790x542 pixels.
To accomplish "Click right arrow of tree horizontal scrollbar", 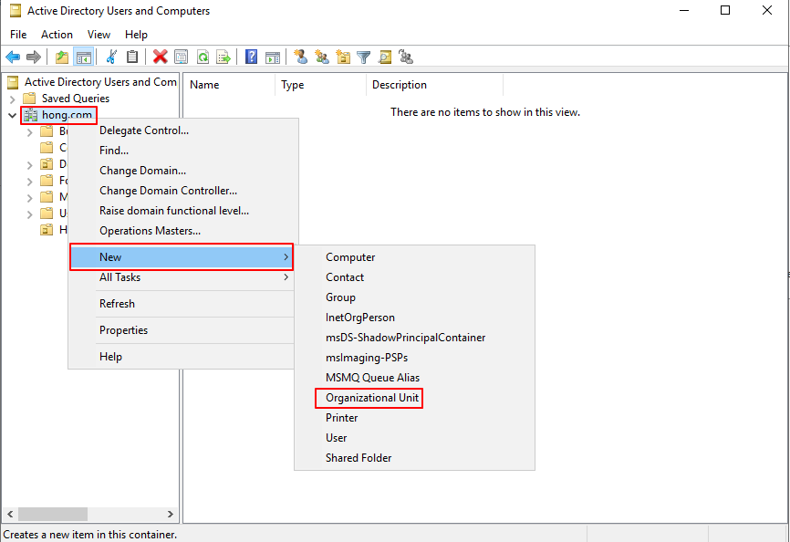I will tap(171, 515).
